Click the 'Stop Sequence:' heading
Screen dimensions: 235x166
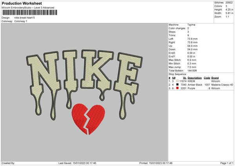point(177,74)
